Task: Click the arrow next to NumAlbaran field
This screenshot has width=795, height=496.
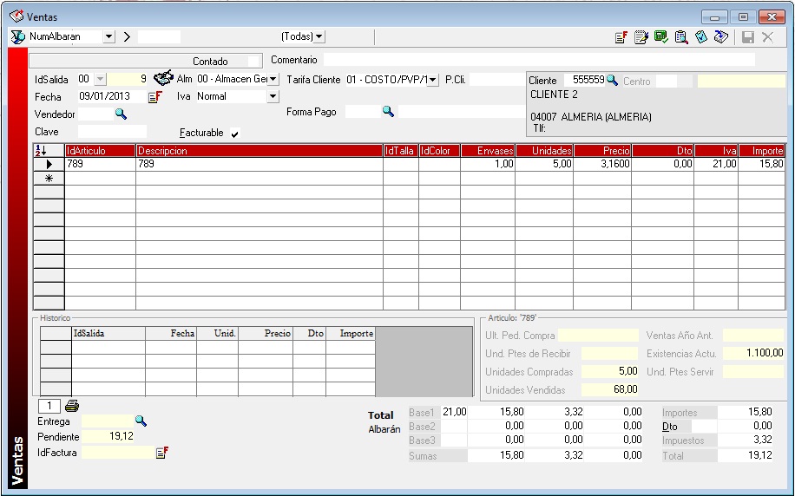Action: [x=127, y=36]
